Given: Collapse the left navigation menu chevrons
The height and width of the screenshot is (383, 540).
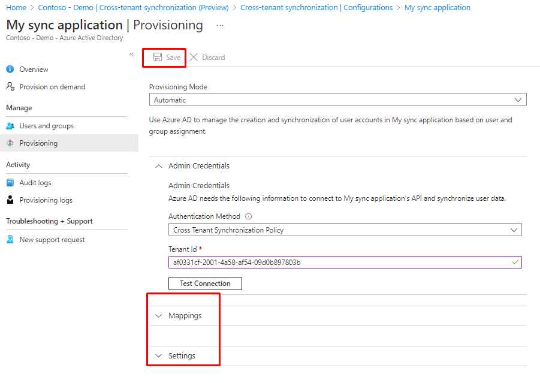Looking at the screenshot, I should pyautogui.click(x=132, y=54).
